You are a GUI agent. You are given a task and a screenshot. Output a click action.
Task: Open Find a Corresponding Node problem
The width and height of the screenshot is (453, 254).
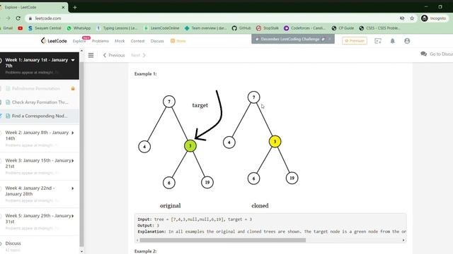pyautogui.click(x=40, y=116)
